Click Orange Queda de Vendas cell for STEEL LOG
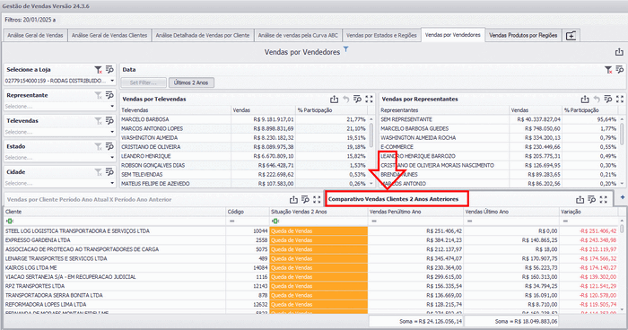 (x=318, y=231)
